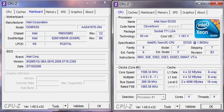Click revision value B3

212,52
